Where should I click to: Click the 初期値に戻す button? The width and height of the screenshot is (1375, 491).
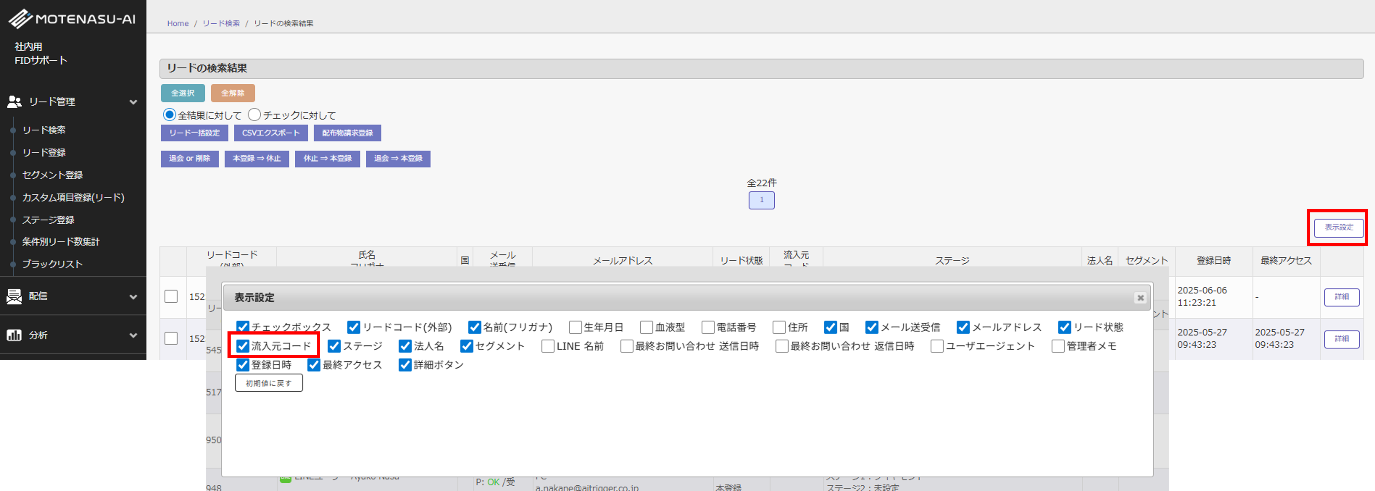click(268, 383)
